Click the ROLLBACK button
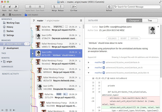 (112, 38)
